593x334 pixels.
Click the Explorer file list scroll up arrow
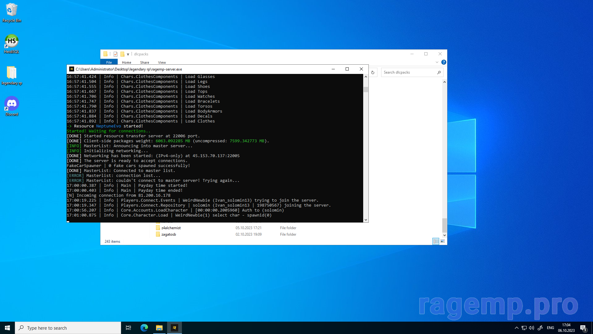click(x=444, y=82)
